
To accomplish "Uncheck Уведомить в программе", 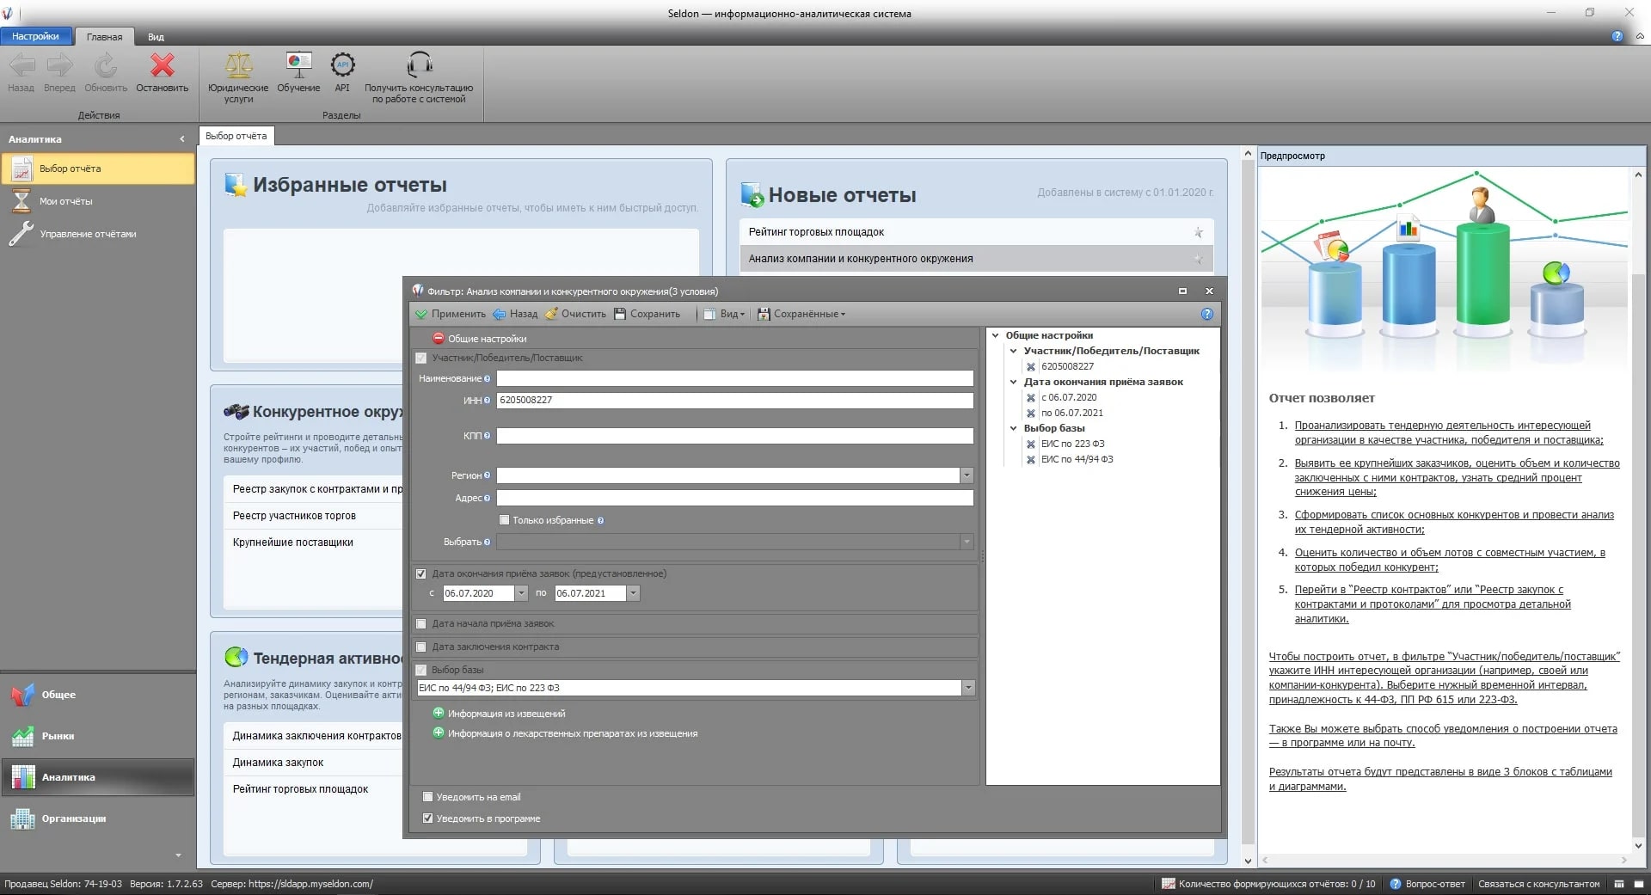I will click(x=427, y=818).
